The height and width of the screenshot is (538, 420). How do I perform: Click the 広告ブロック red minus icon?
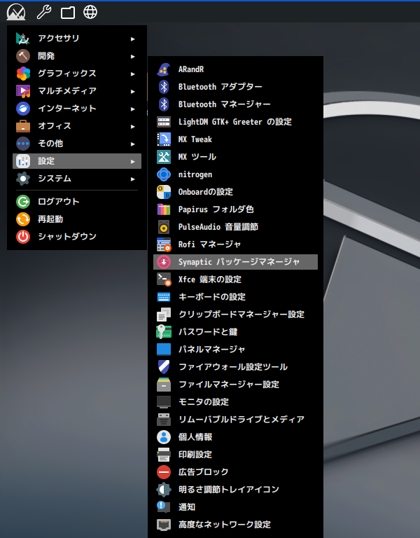click(164, 471)
